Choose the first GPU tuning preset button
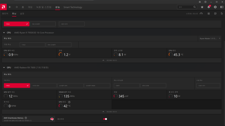 [x=127, y=86]
